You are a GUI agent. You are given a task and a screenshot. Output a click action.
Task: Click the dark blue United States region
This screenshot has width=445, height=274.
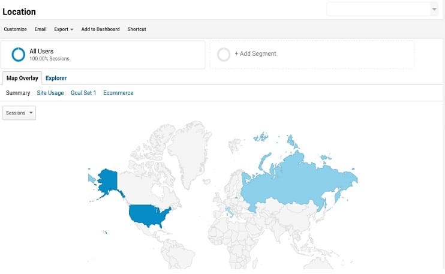(x=146, y=215)
